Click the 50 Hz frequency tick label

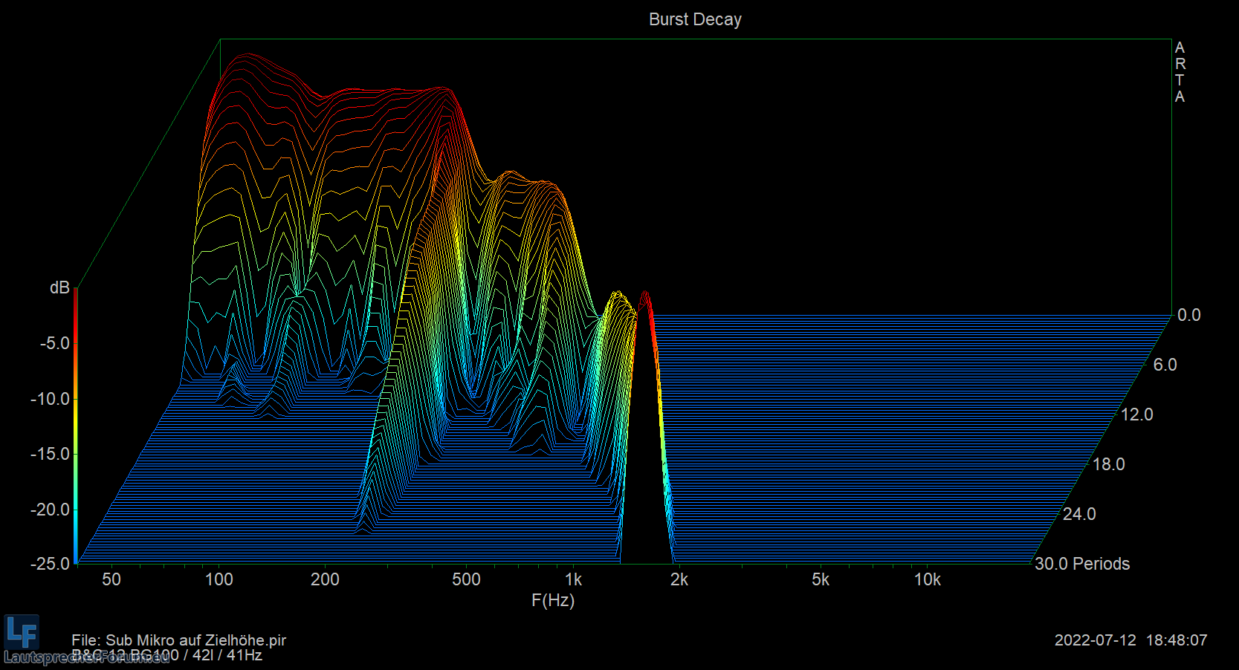[111, 579]
